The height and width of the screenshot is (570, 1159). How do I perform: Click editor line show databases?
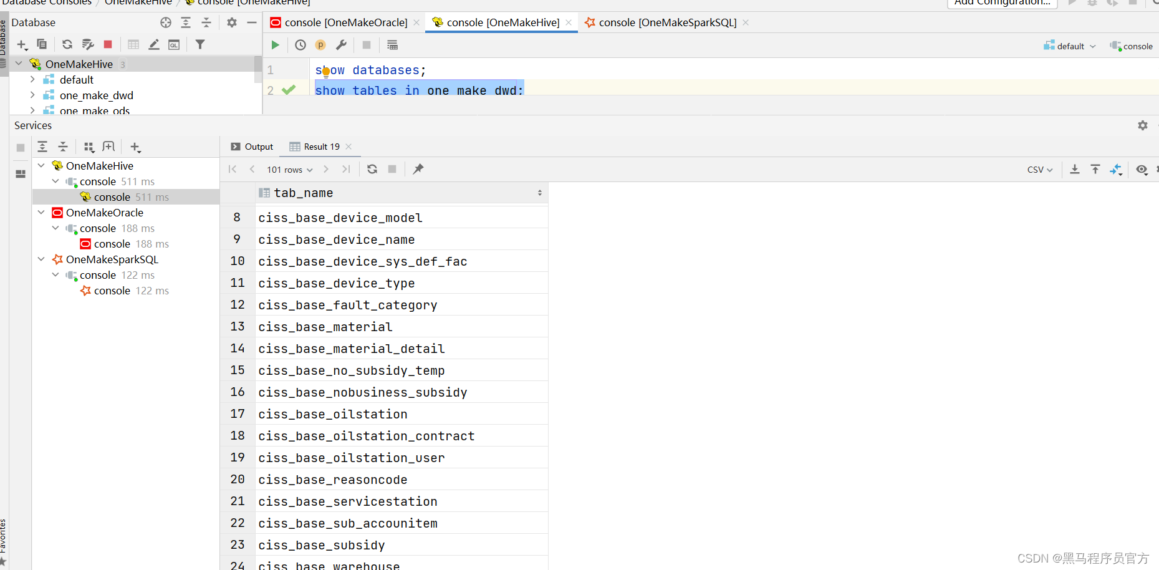click(x=370, y=70)
